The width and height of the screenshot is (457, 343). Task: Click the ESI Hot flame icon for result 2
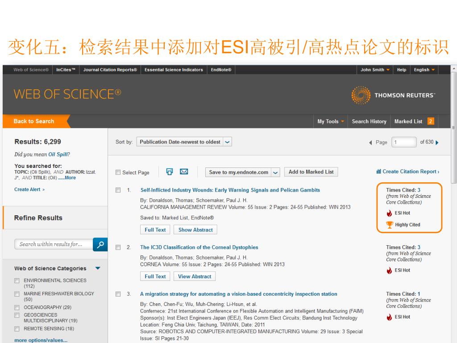point(389,270)
